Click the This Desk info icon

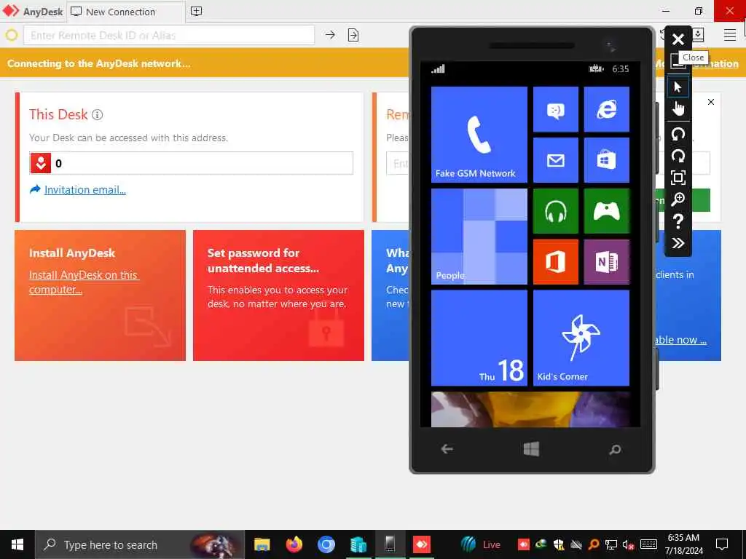click(x=97, y=114)
